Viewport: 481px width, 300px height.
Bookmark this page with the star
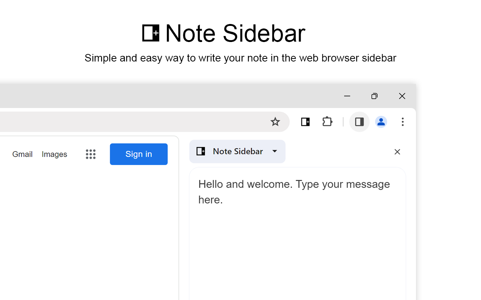tap(275, 122)
